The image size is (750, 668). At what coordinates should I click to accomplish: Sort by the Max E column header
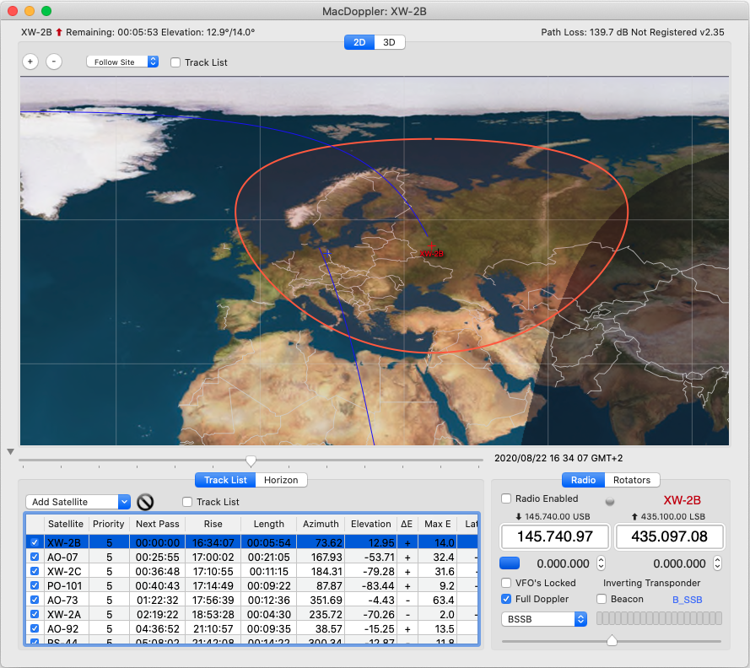[x=437, y=524]
